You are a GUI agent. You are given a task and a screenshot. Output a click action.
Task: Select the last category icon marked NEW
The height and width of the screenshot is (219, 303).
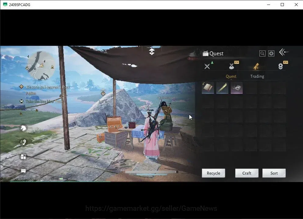280,66
